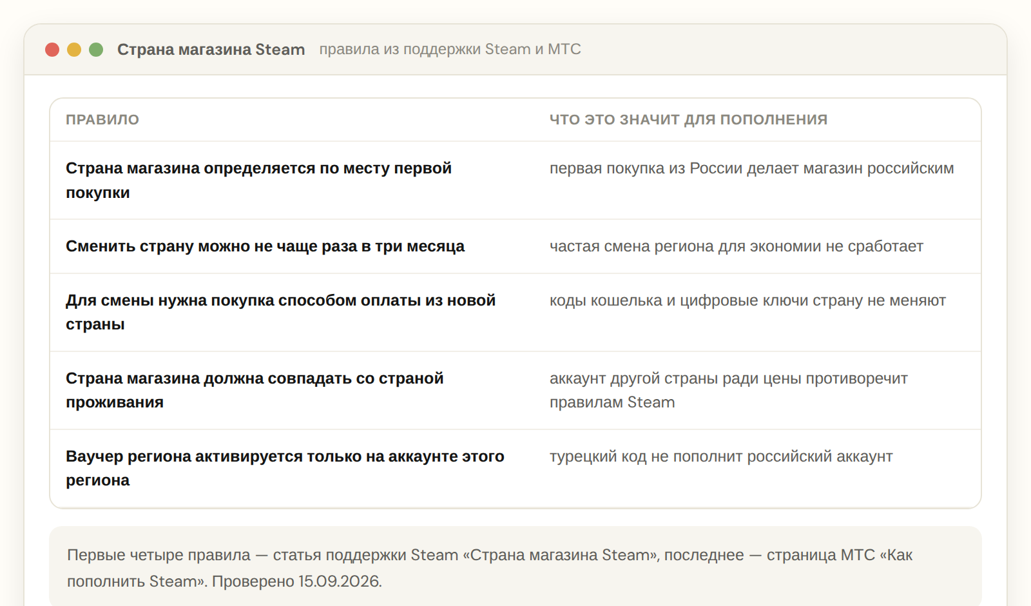Select cell «аккаунт другой страны ради цены противоречит правилам Steam»

pyautogui.click(x=728, y=390)
